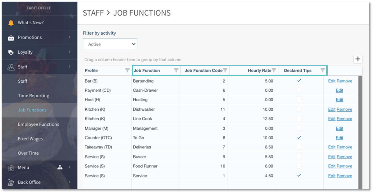Edit the Cash-Drawer job function
The width and height of the screenshot is (373, 193).
(x=339, y=90)
